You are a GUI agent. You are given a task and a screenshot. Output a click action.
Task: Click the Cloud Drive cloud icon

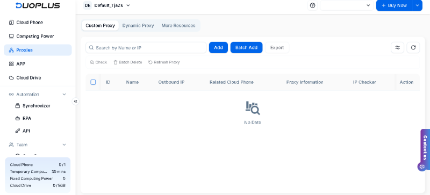[11, 78]
